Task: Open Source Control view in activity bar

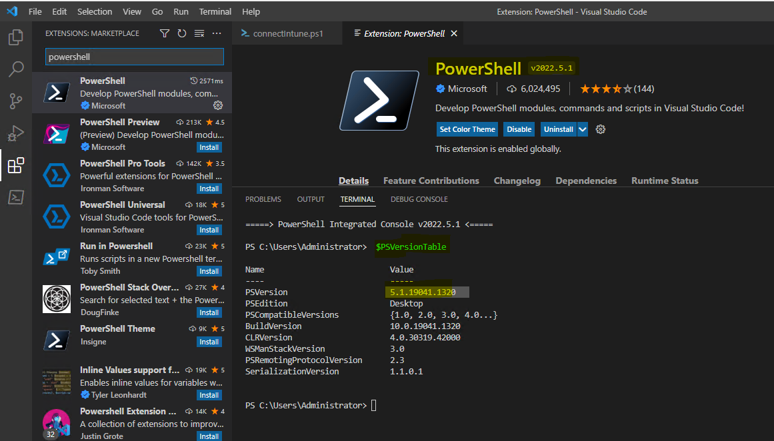Action: 16,101
